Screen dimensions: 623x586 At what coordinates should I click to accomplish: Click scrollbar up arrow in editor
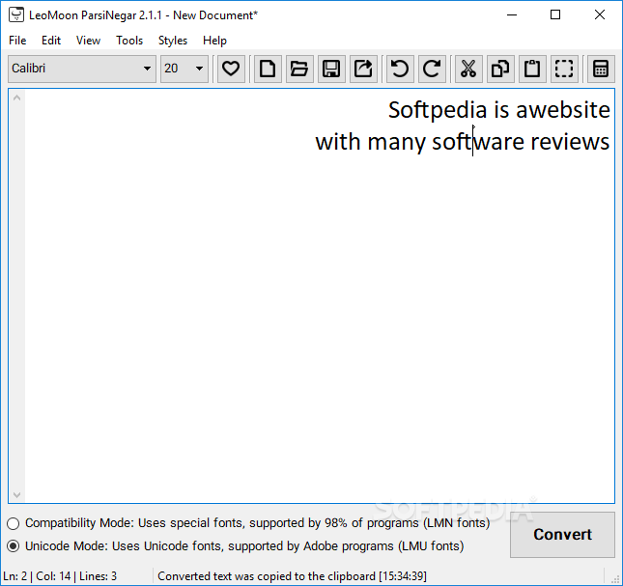[x=16, y=98]
